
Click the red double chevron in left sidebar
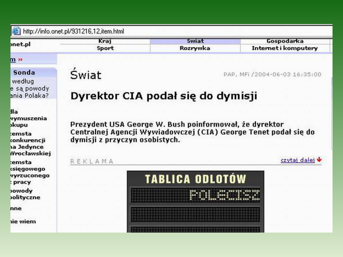click(20, 60)
